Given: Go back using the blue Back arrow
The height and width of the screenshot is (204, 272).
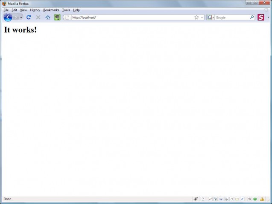Looking at the screenshot, I should (x=8, y=18).
